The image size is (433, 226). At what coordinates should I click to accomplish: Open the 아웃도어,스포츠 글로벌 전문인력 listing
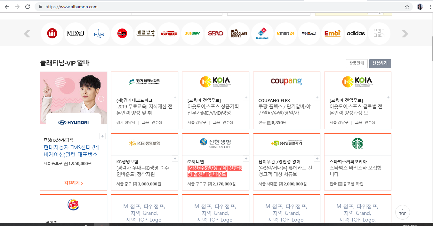click(x=356, y=110)
